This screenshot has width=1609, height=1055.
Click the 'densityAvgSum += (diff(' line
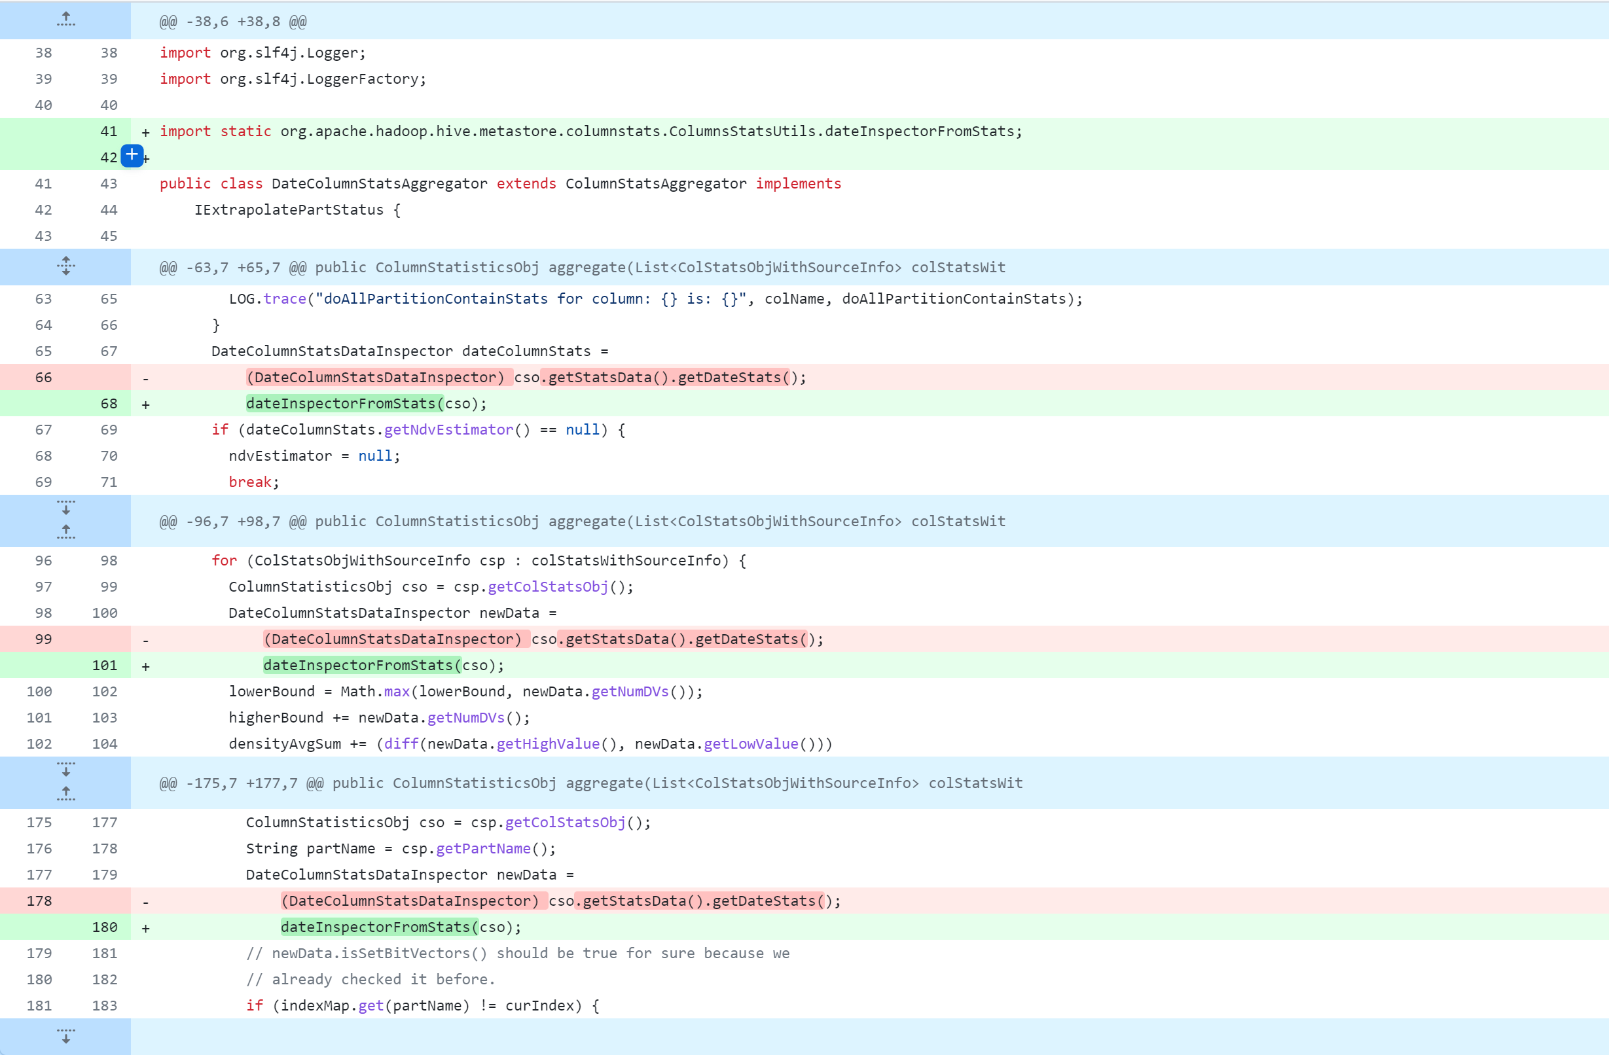click(x=531, y=743)
